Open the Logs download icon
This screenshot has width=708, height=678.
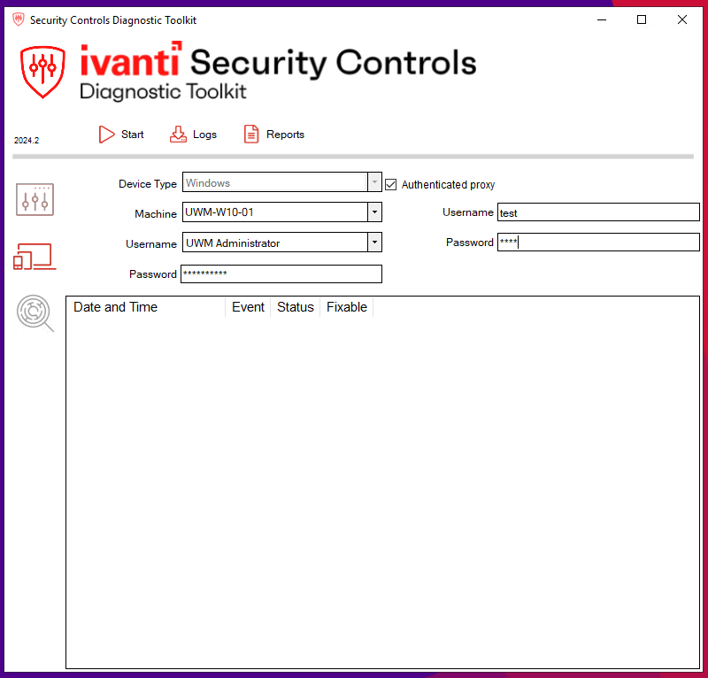(179, 135)
